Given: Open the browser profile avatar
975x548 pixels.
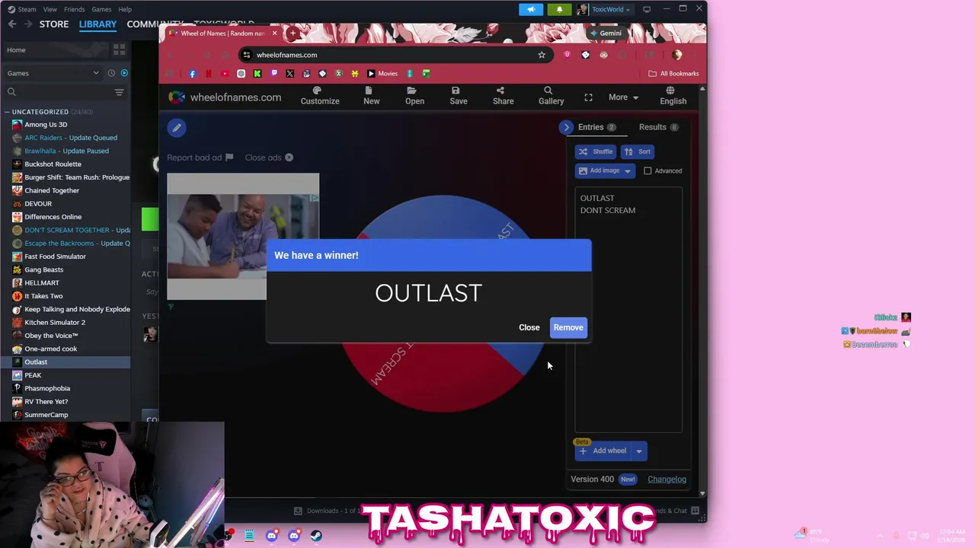Looking at the screenshot, I should pyautogui.click(x=676, y=55).
